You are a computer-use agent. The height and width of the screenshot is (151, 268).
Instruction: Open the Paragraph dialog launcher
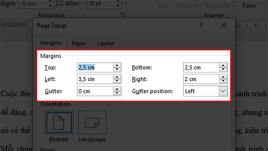[x=122, y=15]
